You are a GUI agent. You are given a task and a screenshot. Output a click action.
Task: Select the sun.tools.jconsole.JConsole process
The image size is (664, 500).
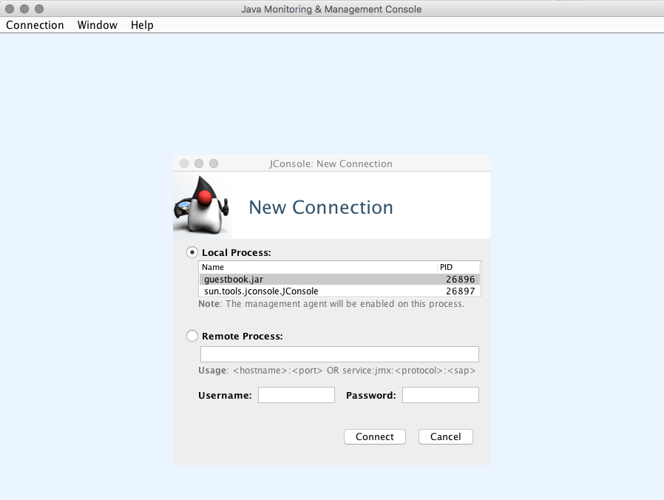296,291
